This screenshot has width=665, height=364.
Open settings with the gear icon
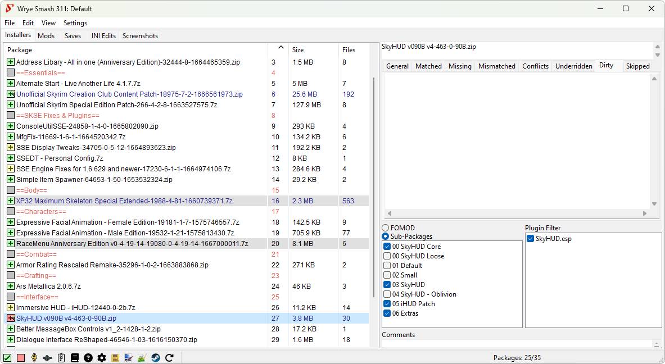click(x=102, y=357)
